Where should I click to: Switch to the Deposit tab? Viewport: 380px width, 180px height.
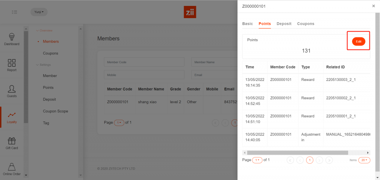coord(284,24)
